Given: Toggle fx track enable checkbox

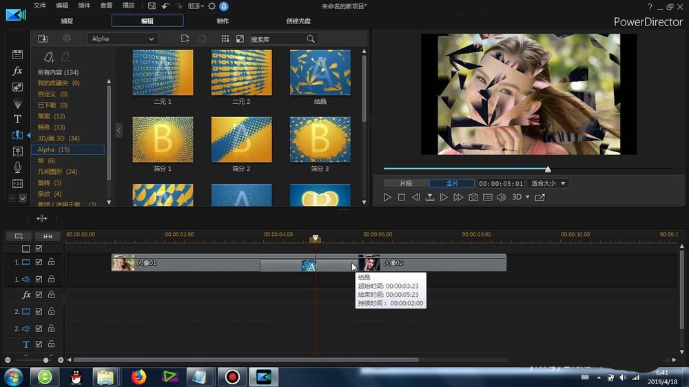Looking at the screenshot, I should [39, 295].
